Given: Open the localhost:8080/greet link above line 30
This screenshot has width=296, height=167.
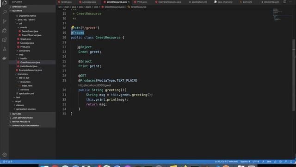Looking at the screenshot, I should [95, 85].
